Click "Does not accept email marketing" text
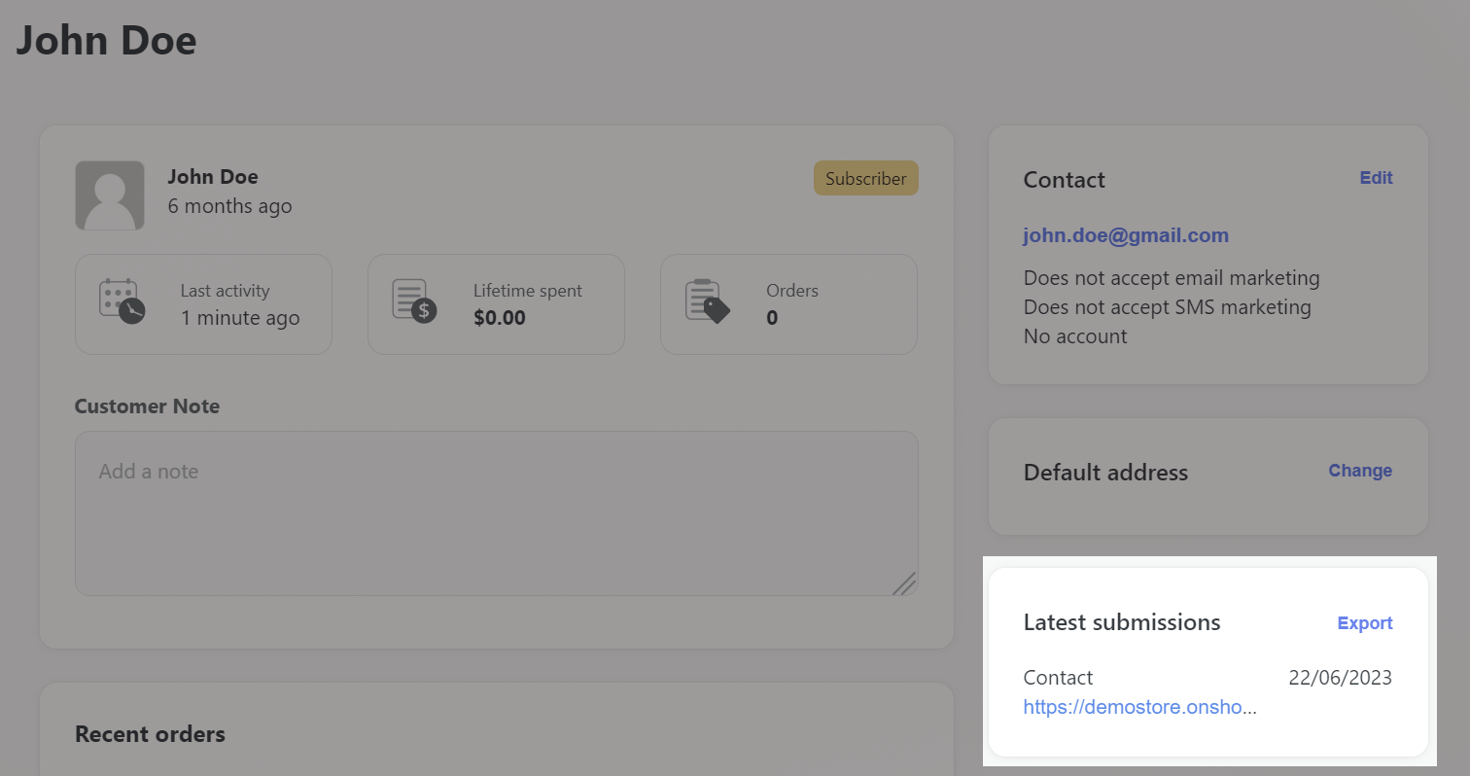Viewport: 1470px width, 776px height. [1172, 278]
